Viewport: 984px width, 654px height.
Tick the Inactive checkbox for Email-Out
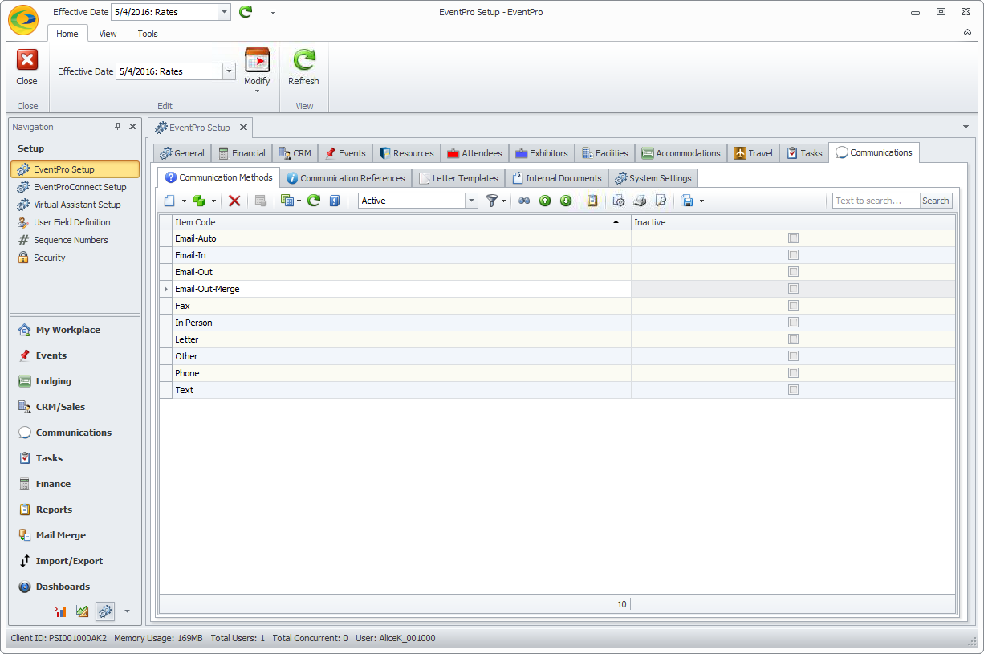pos(793,272)
